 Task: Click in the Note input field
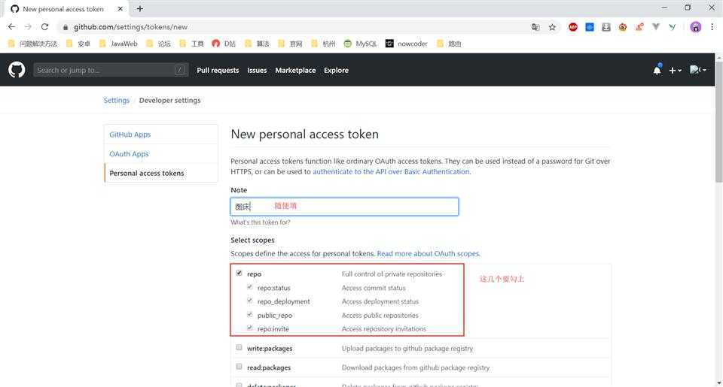click(x=344, y=207)
